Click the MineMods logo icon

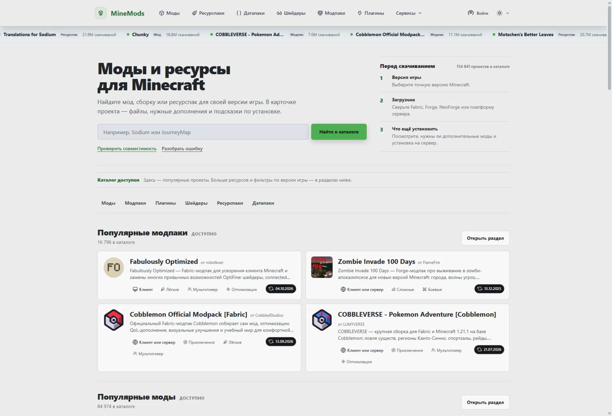click(x=101, y=13)
